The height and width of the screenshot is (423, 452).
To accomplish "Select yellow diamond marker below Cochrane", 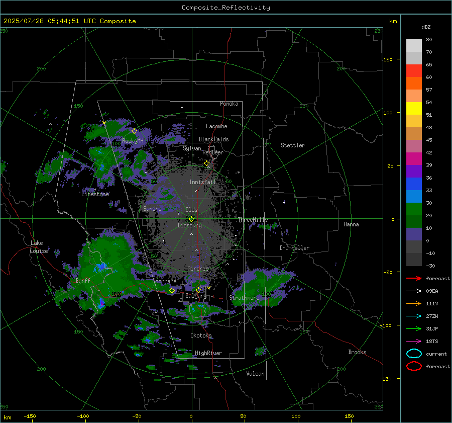I will click(172, 291).
